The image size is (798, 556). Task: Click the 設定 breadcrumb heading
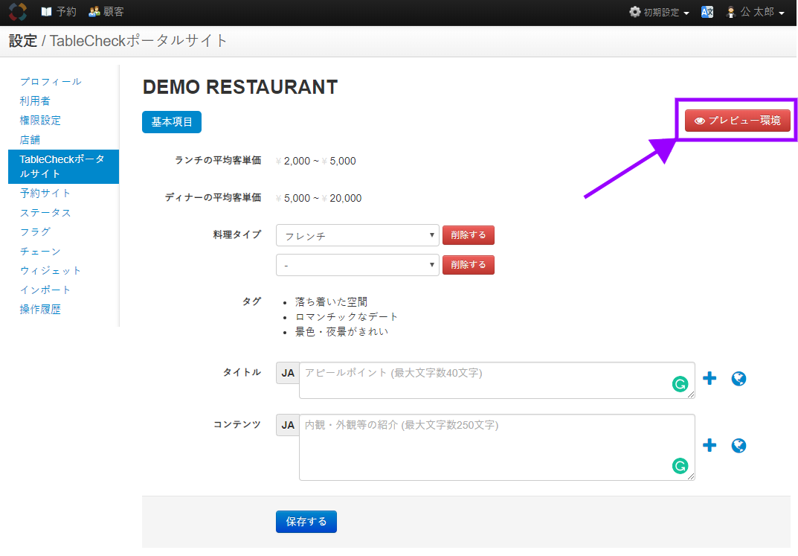(23, 41)
